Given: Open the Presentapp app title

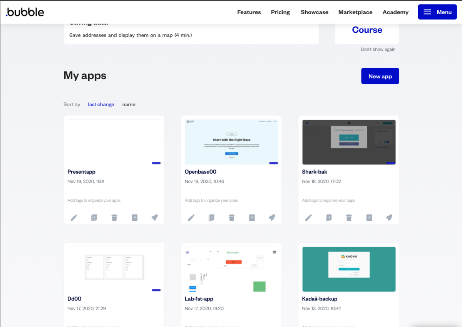Looking at the screenshot, I should 81,172.
